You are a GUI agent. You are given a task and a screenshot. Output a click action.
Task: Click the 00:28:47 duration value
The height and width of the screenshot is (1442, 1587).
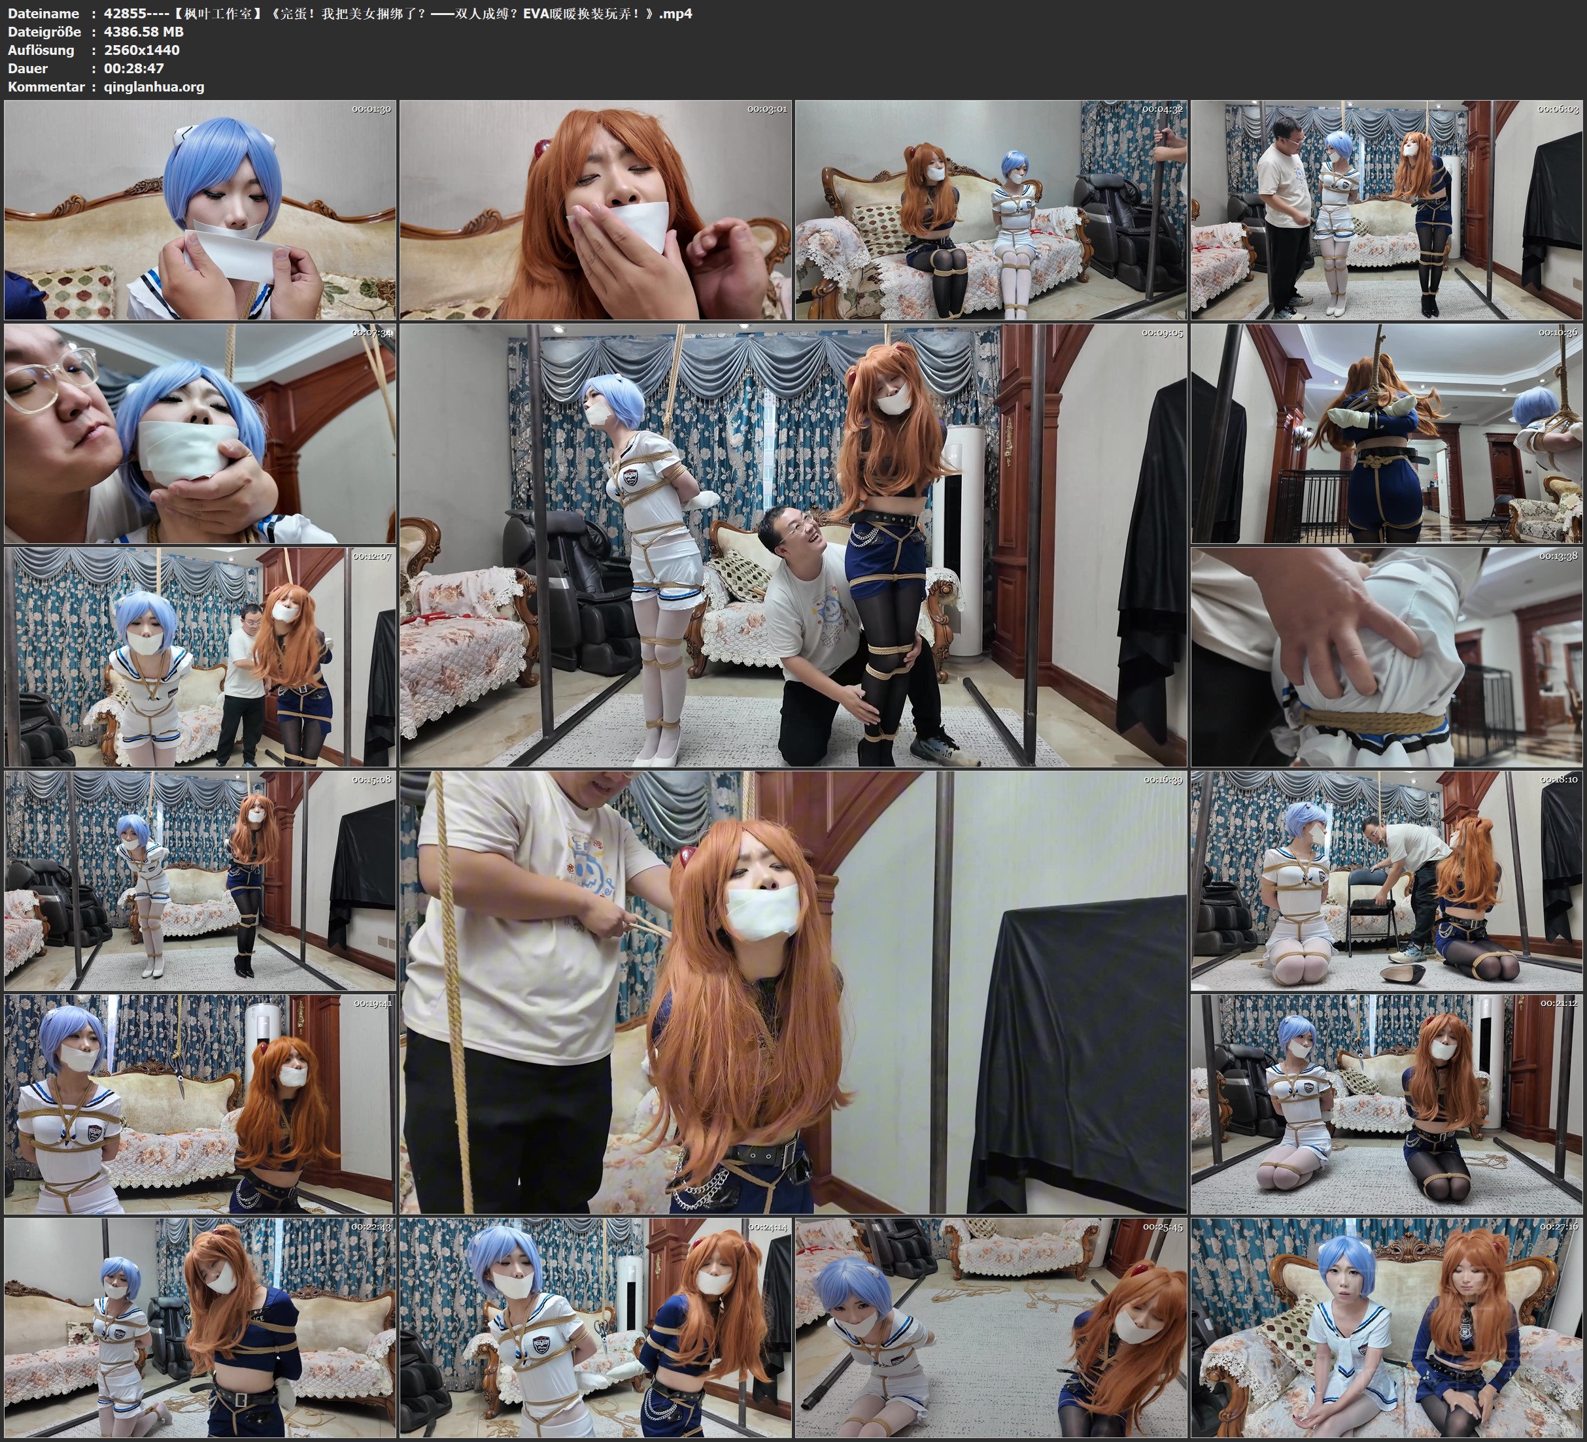coord(134,69)
